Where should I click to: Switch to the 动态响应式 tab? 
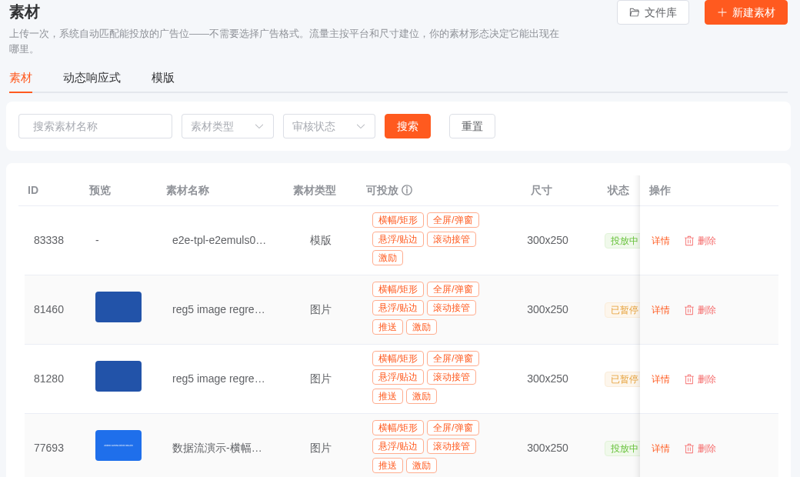click(92, 78)
